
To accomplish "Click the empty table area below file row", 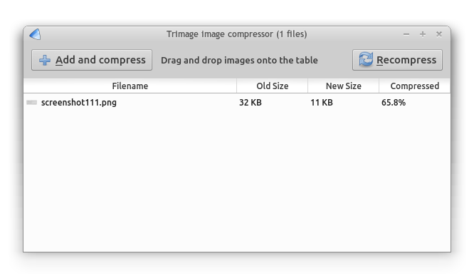I will click(x=237, y=180).
